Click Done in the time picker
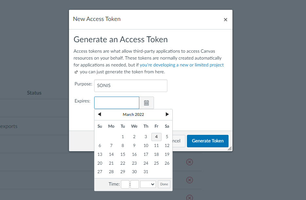The image size is (306, 200). [x=164, y=184]
